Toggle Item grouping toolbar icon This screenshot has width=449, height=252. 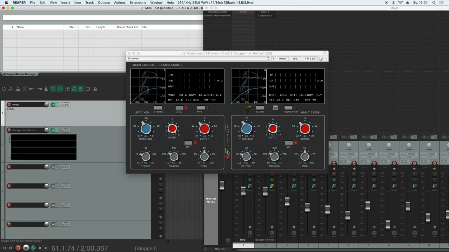click(60, 89)
